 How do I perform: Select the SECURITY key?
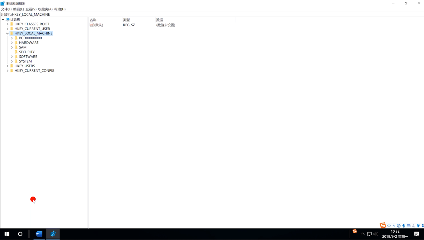click(27, 52)
